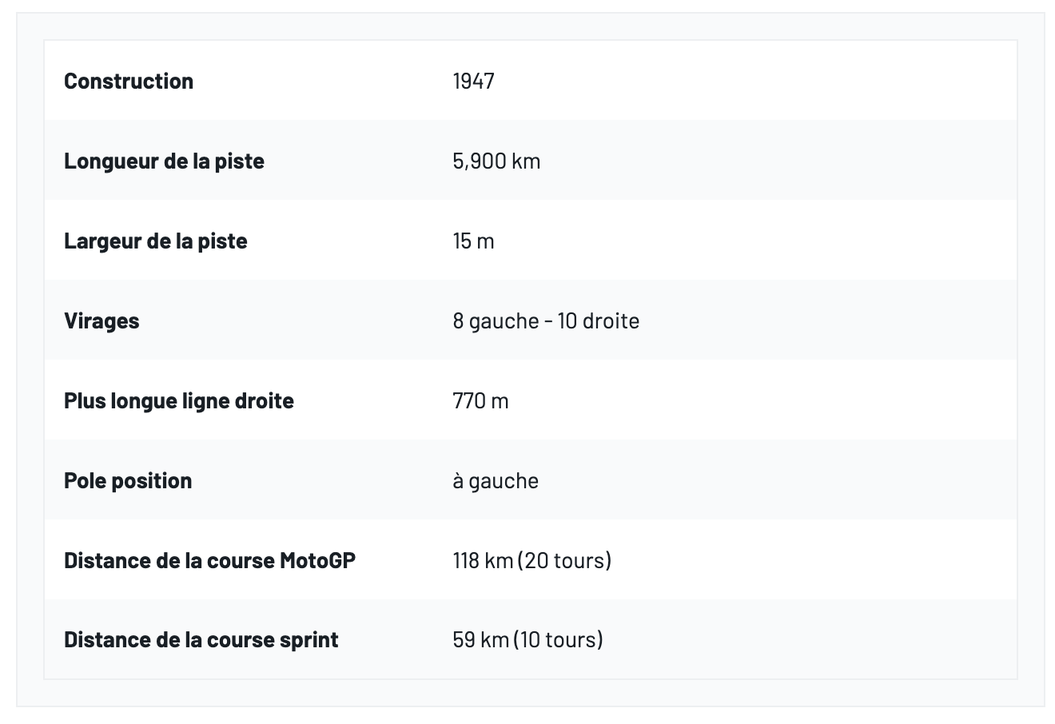Select the "Distance de la course sprint" label
Screen dimensions: 1055x724
[x=201, y=640]
